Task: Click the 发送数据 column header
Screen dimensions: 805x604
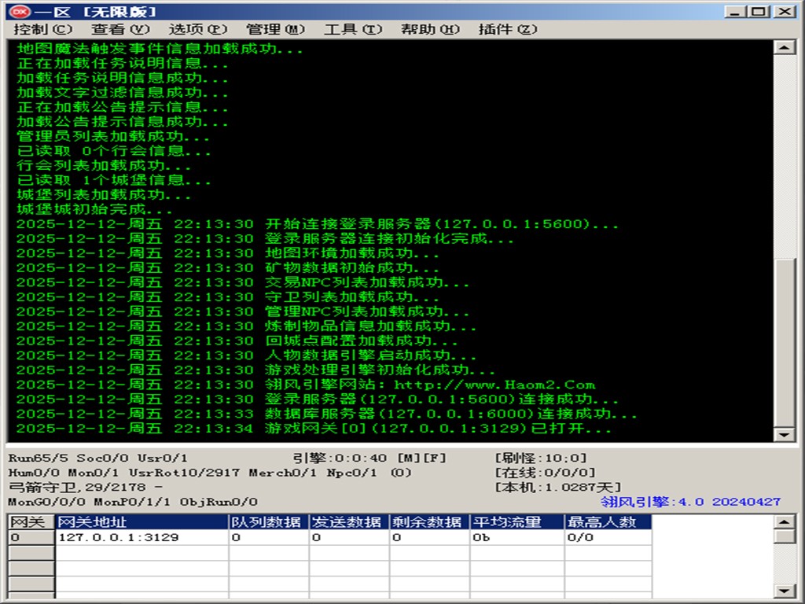Action: [350, 522]
